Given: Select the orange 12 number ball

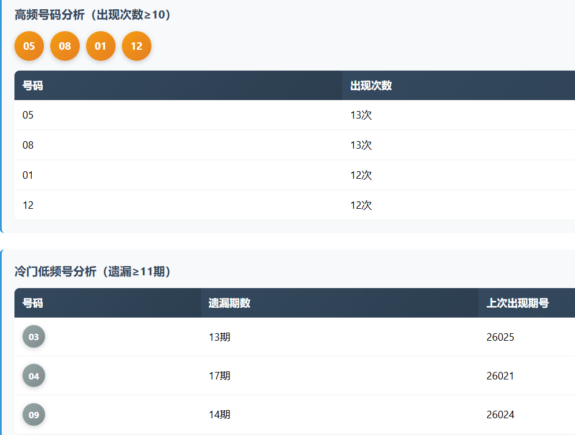Looking at the screenshot, I should pos(136,46).
